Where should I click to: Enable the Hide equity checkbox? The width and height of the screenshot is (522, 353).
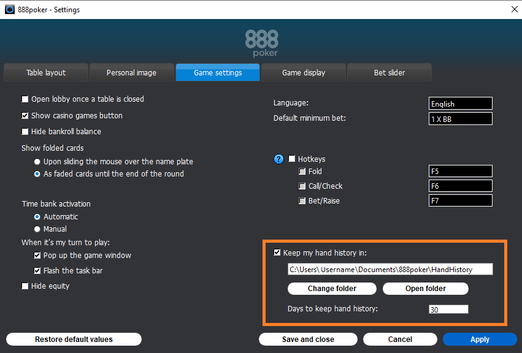(25, 286)
